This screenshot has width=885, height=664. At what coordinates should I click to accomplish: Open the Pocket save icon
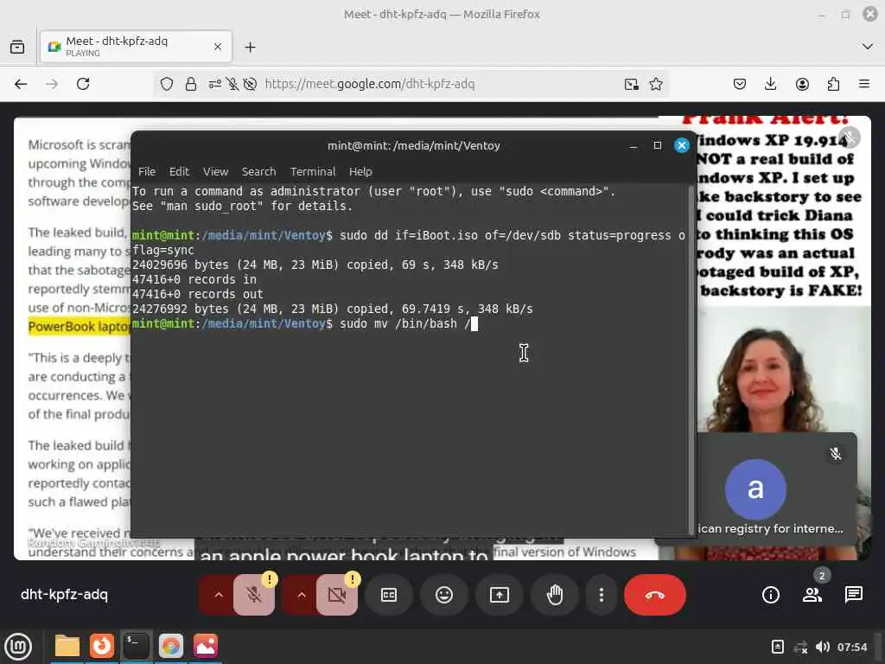[x=740, y=84]
